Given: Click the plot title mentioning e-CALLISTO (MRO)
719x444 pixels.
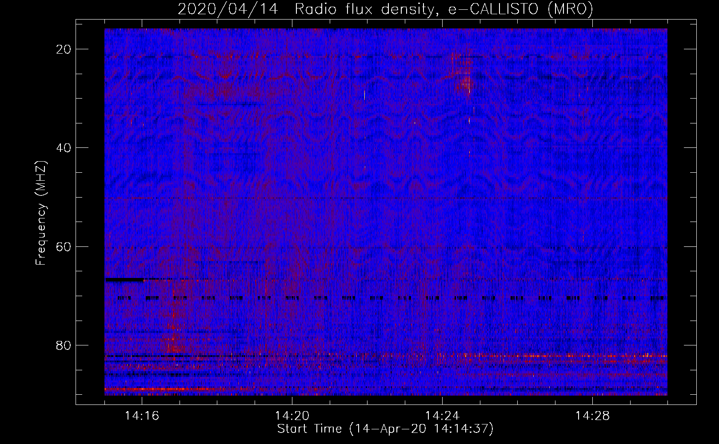Looking at the screenshot, I should 385,9.
